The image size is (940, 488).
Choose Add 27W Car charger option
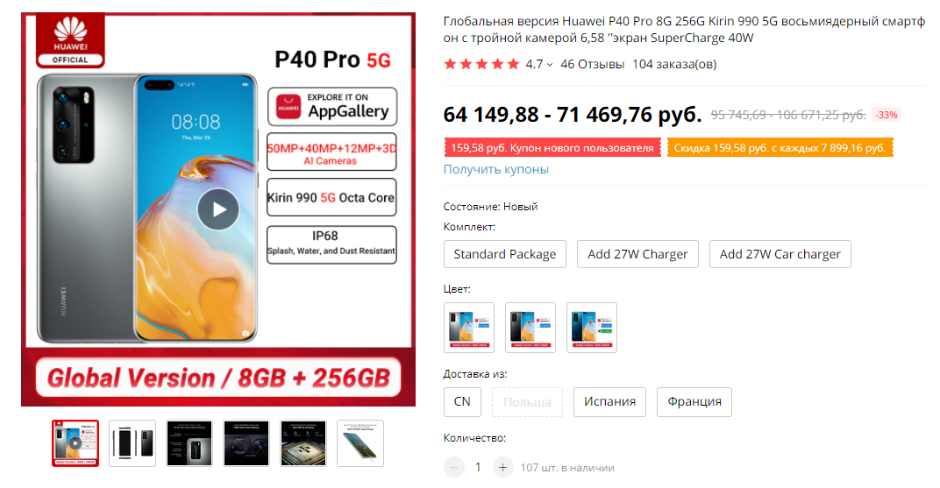pyautogui.click(x=780, y=254)
